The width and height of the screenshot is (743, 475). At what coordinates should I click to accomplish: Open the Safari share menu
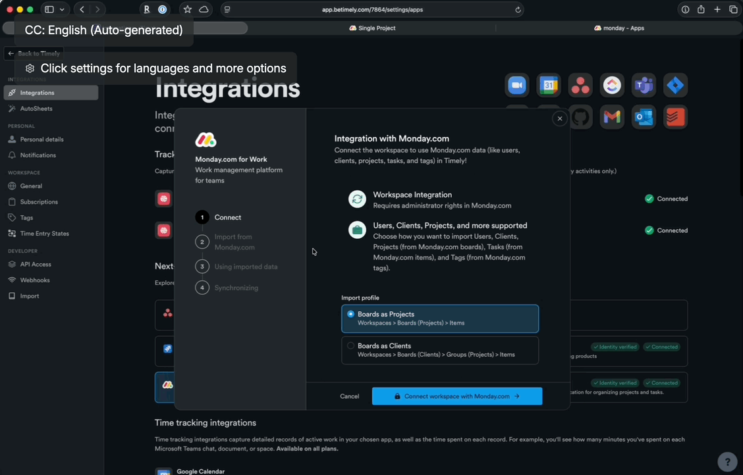click(x=701, y=9)
